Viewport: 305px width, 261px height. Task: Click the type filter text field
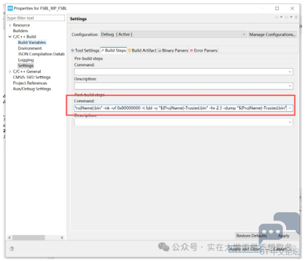point(36,18)
